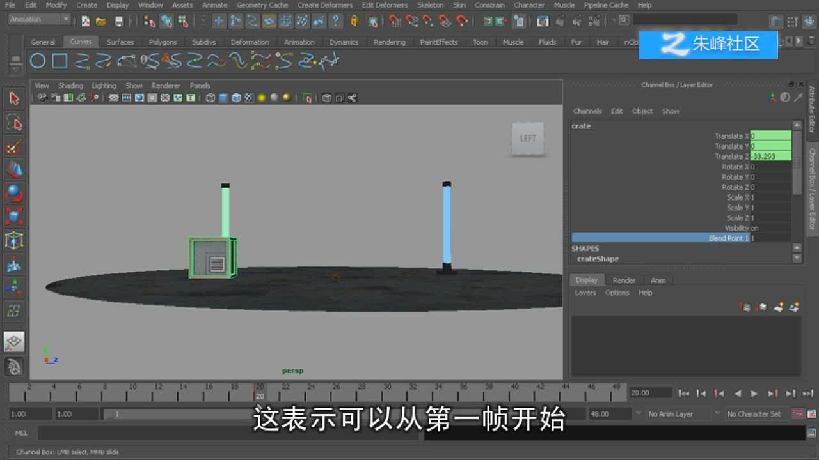Image resolution: width=819 pixels, height=460 pixels.
Task: Play forward in the timeline
Action: pos(754,394)
